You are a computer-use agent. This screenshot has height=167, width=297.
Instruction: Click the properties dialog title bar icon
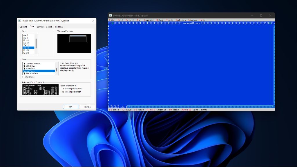[20, 21]
